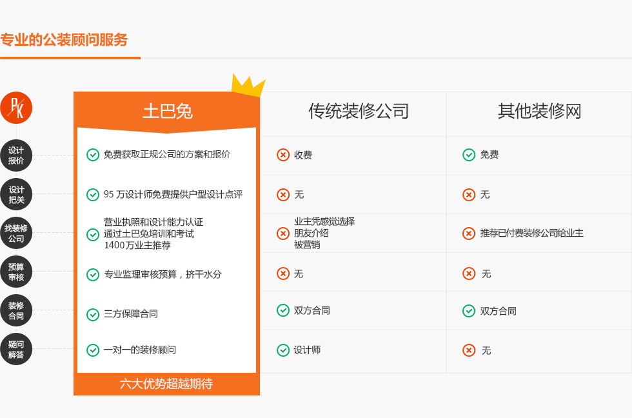Click green check beside 三方保障合同
Screen dimensions: 632x418
(93, 314)
